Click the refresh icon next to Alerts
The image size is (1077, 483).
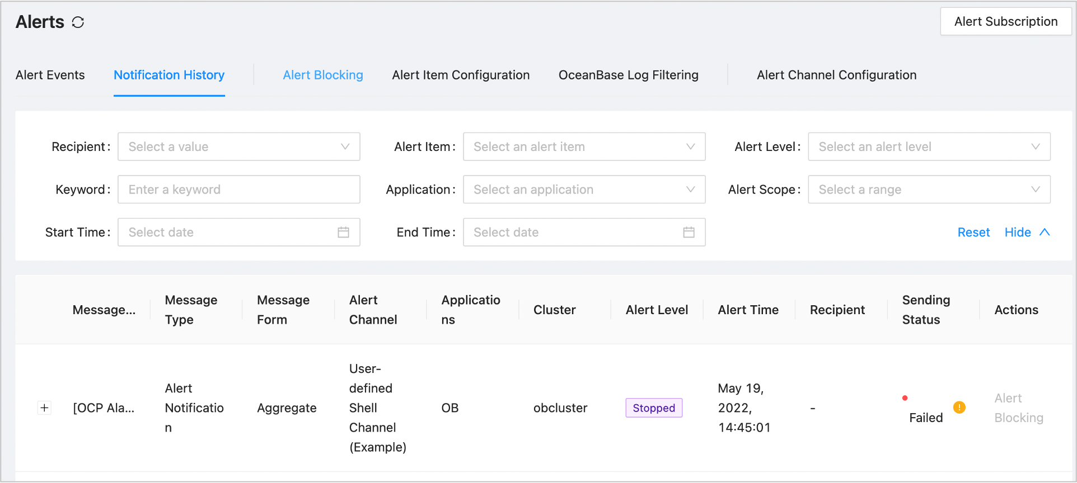78,22
